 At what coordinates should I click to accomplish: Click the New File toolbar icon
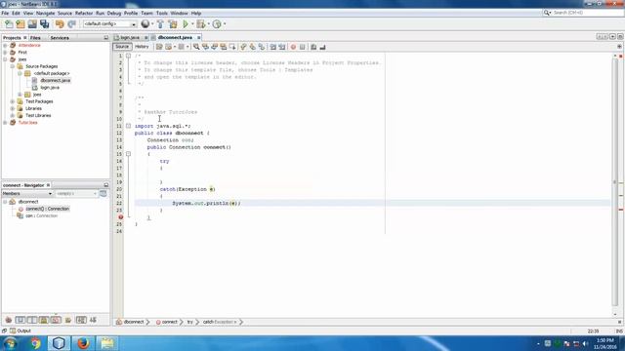[x=9, y=24]
